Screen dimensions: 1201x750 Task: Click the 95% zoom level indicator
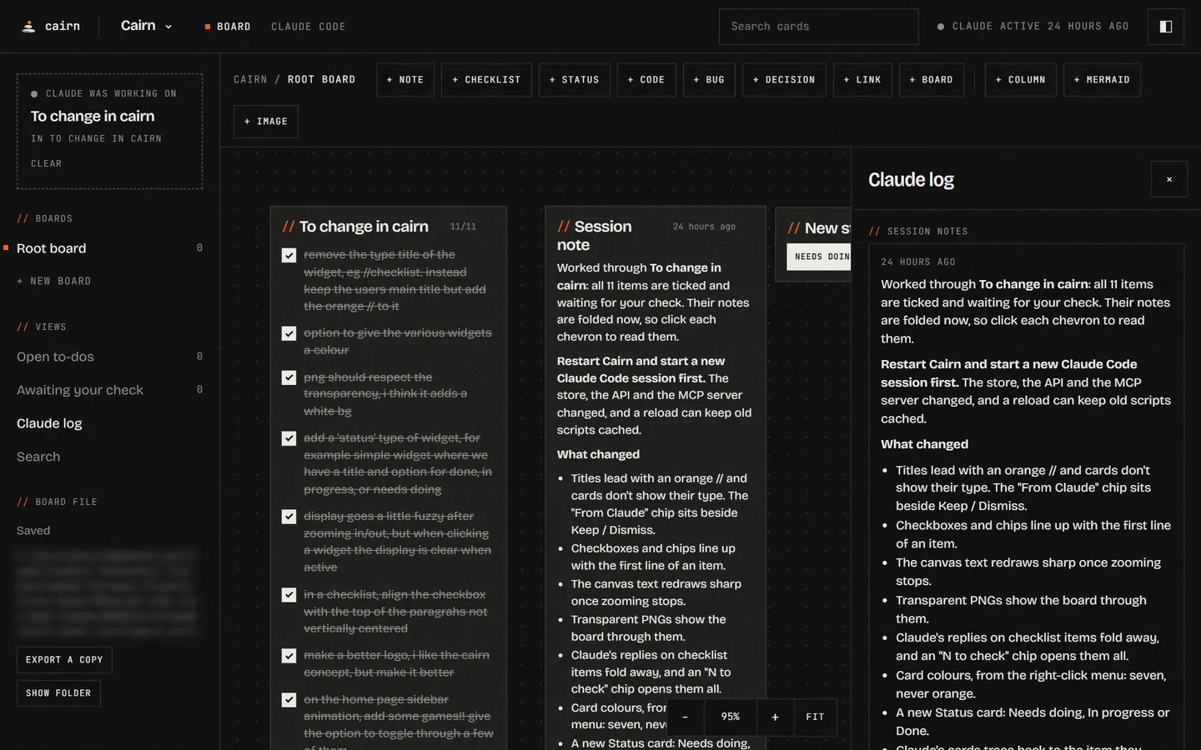(x=731, y=717)
